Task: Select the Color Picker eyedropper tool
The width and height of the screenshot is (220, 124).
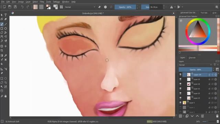Action: click(5, 56)
